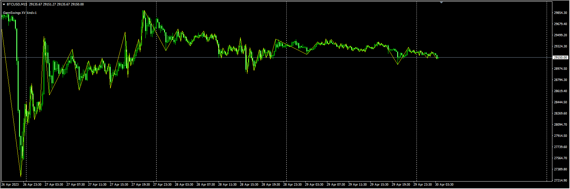Click the 28444.50 price axis label
This screenshot has height=189, width=570.
(561, 102)
